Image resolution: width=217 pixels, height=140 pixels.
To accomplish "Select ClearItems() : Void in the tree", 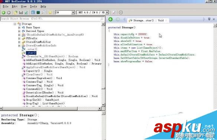I will (39, 74).
